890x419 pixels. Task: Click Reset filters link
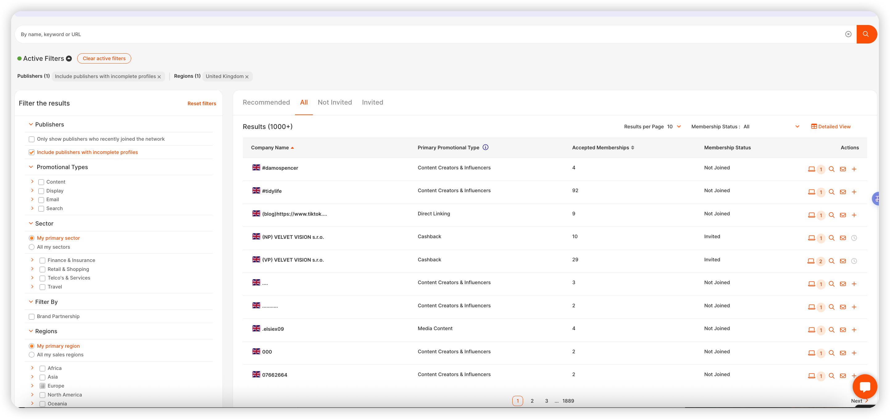click(x=202, y=104)
